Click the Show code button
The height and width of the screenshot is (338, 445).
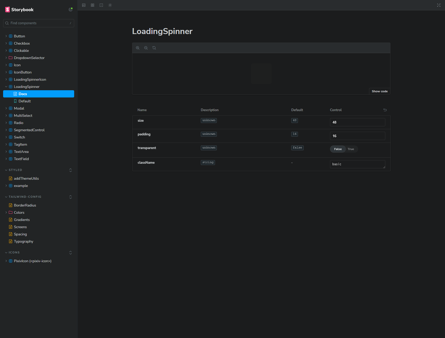380,91
